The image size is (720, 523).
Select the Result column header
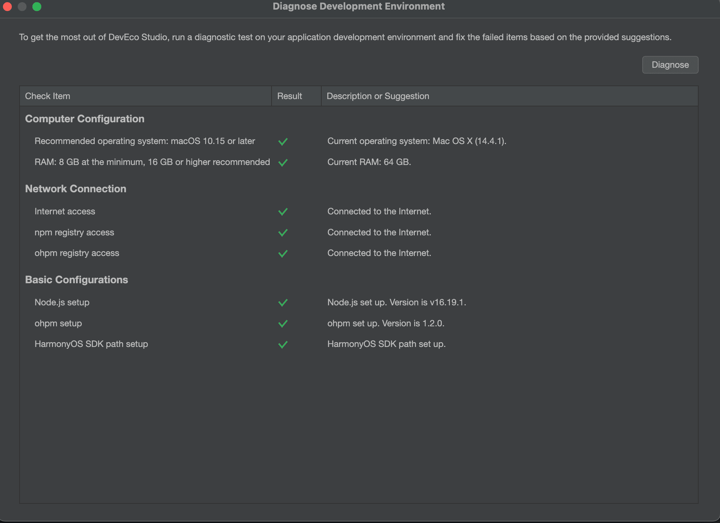coord(296,96)
